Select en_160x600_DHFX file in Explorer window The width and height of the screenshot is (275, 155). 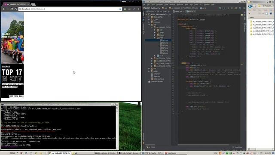[262, 22]
